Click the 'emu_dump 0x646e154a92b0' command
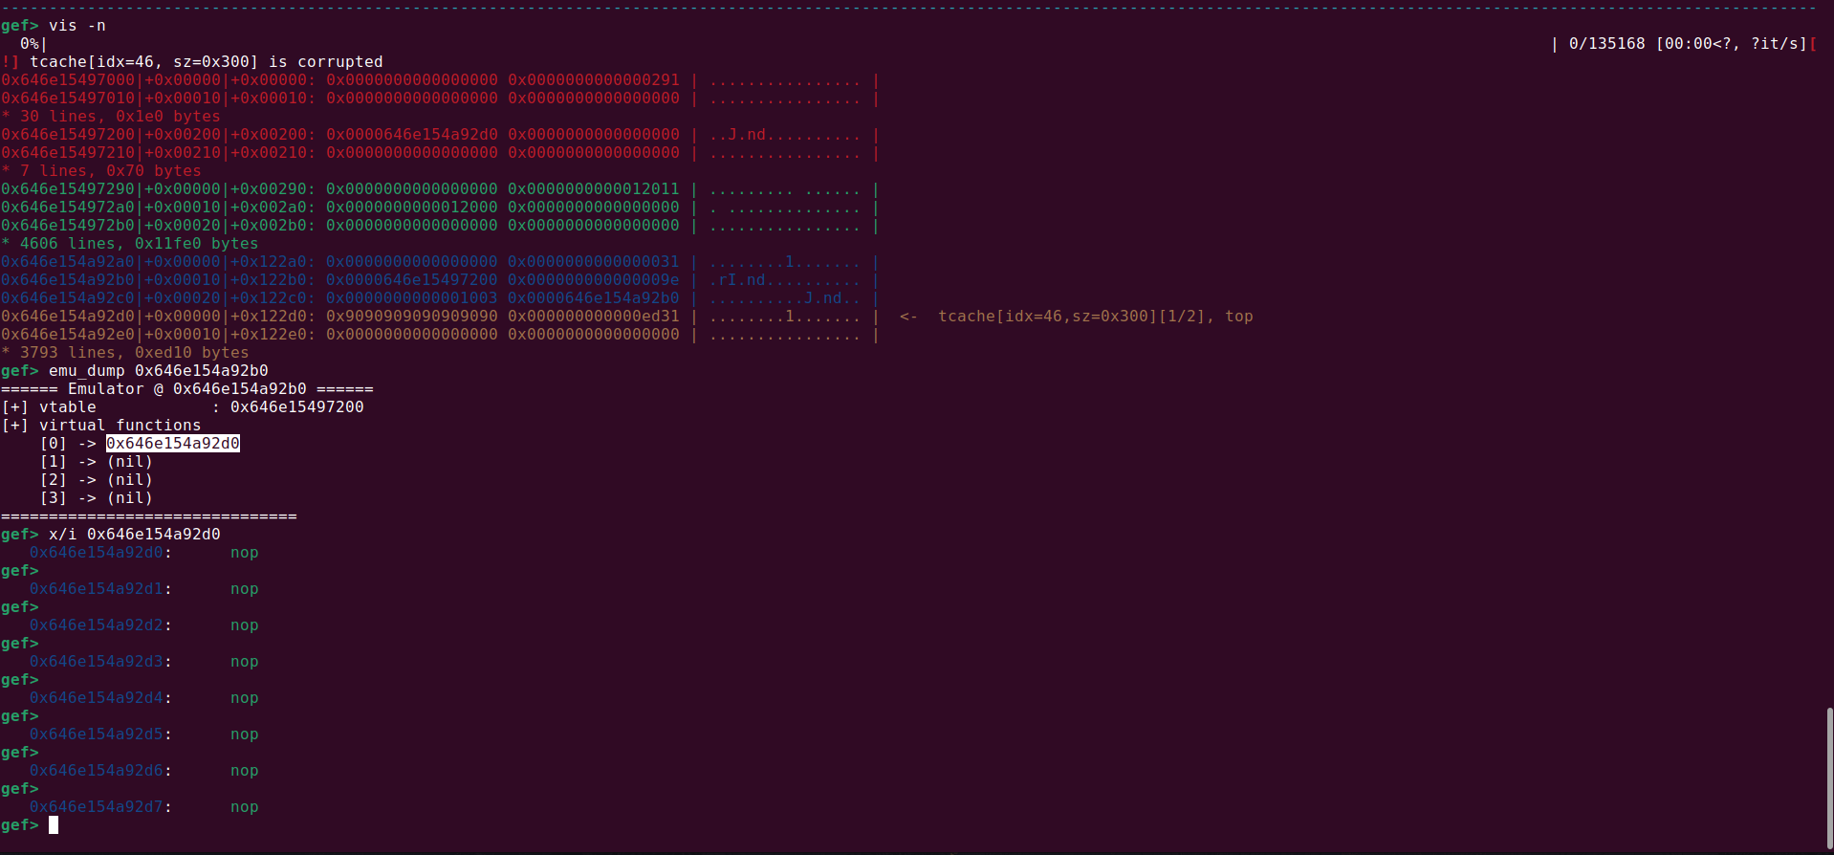The width and height of the screenshot is (1834, 855). coord(159,371)
